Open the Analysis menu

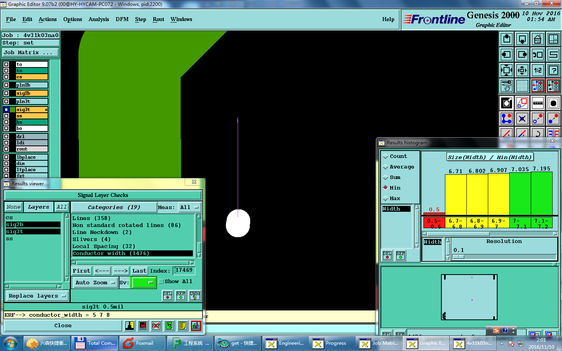(99, 19)
